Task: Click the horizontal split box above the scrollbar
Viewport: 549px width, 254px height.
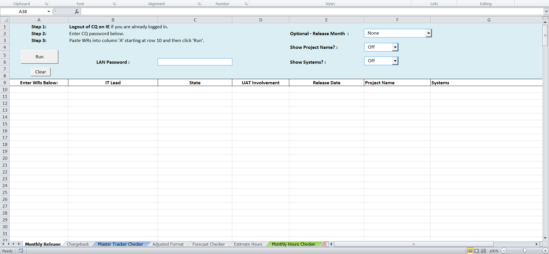Action: click(x=545, y=18)
